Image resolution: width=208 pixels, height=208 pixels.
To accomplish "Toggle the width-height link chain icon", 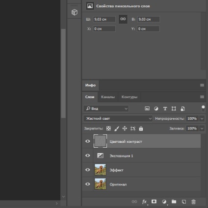I will (123, 19).
